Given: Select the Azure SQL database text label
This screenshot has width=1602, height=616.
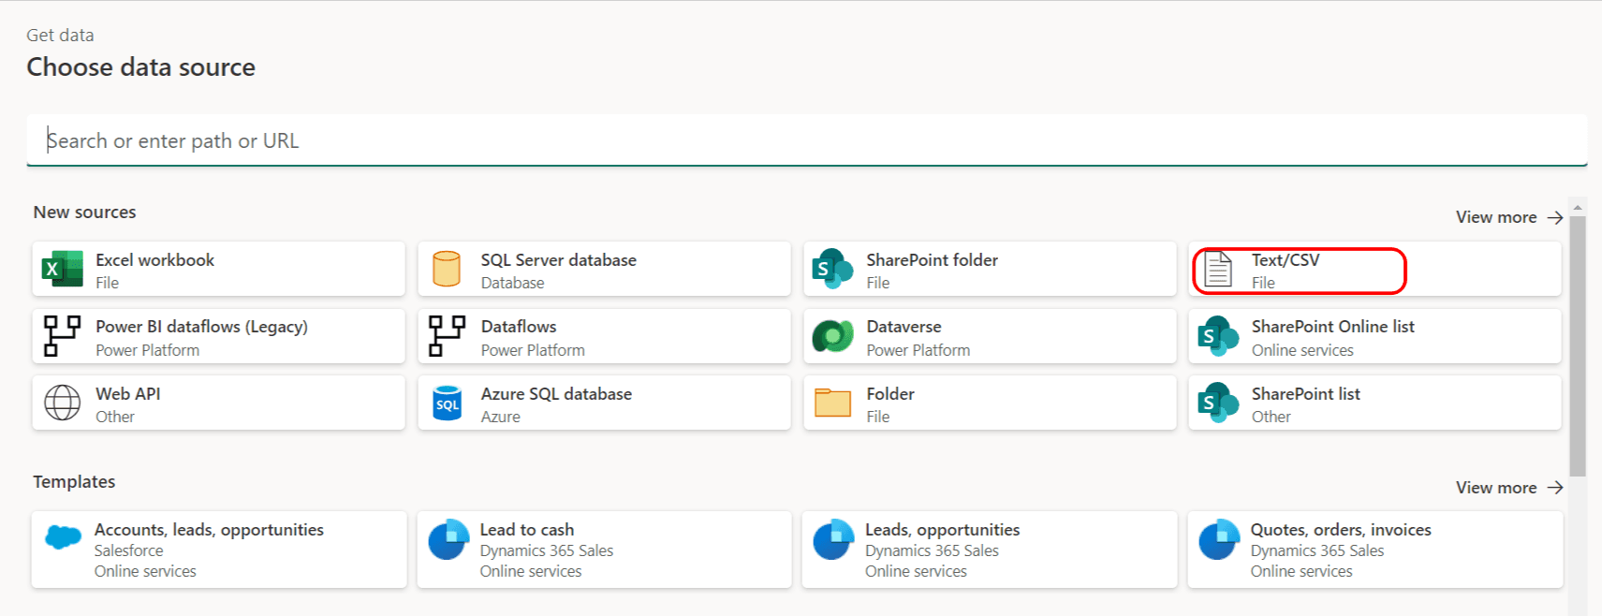Looking at the screenshot, I should [556, 394].
